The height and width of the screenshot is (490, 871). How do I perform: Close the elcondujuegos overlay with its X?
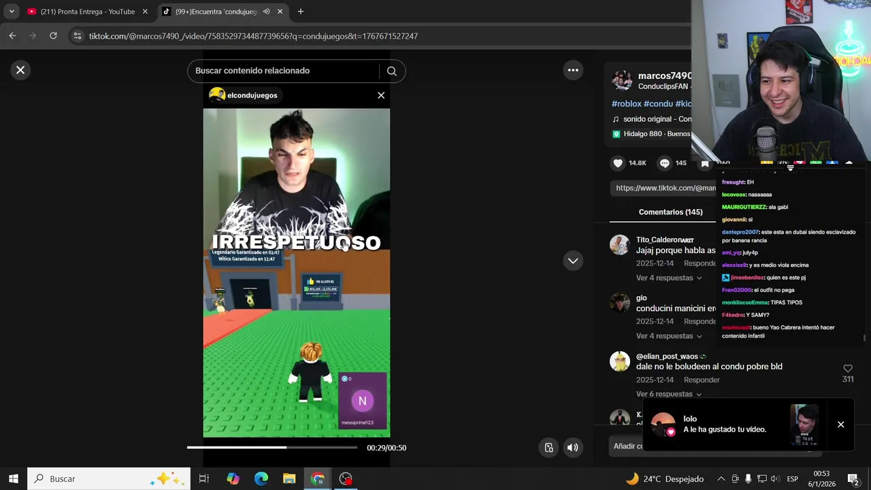[x=381, y=95]
